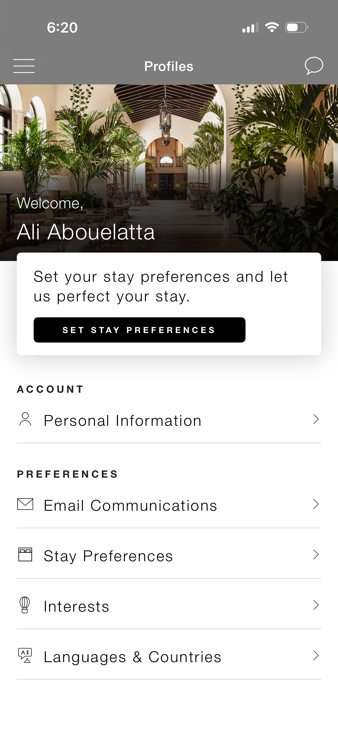Go to Languages & Countries settings

133,657
